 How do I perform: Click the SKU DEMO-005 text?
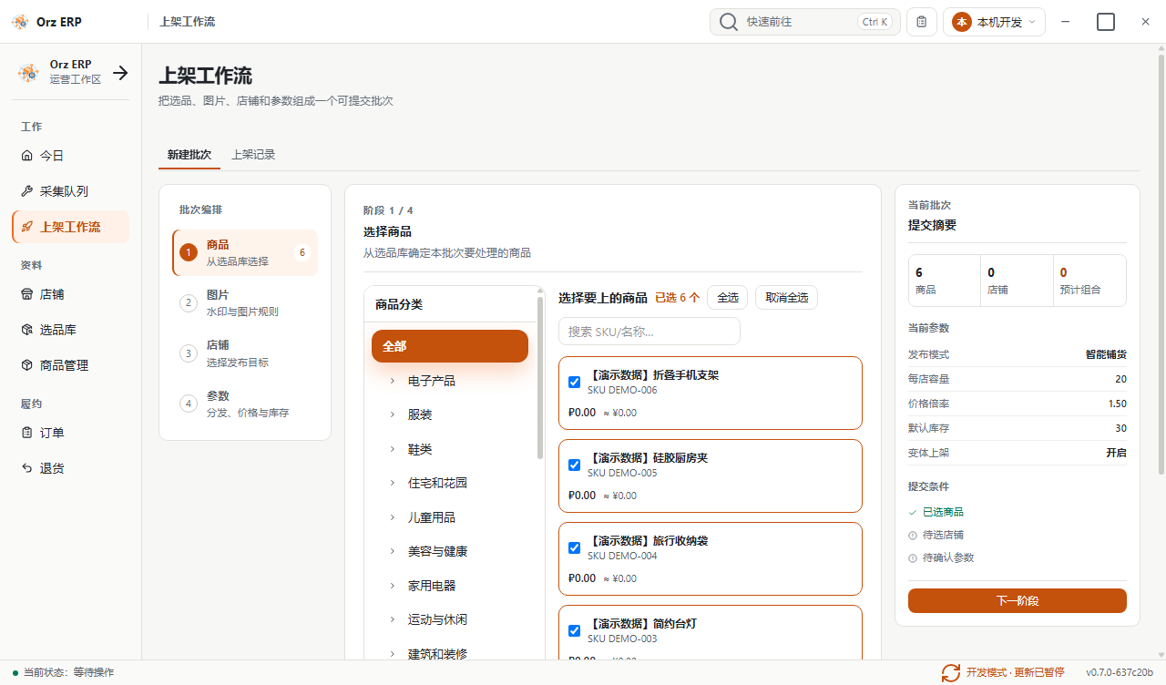(x=622, y=473)
